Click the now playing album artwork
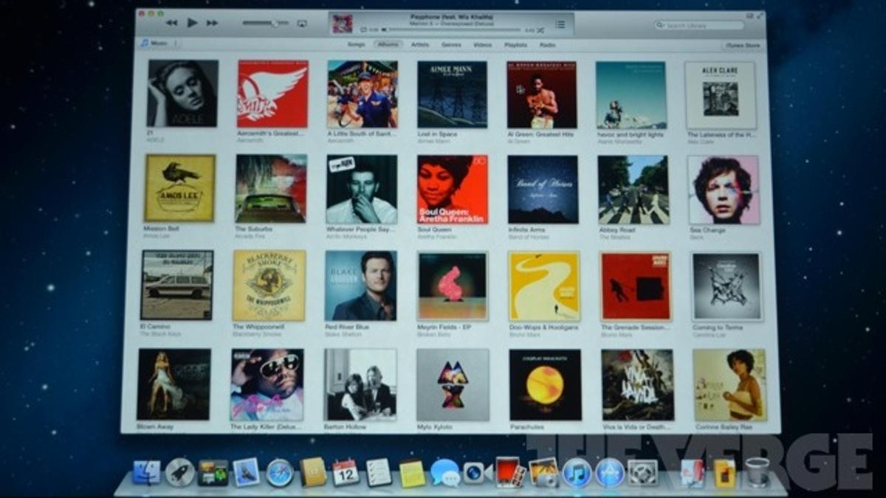This screenshot has width=886, height=498. [x=343, y=24]
